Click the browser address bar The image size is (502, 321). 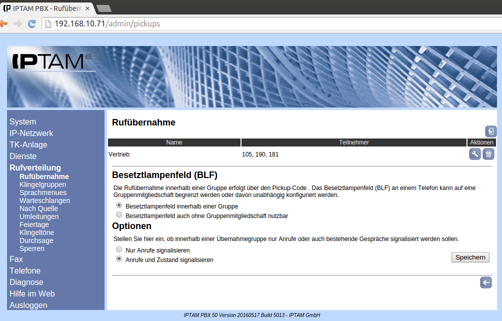click(x=270, y=23)
